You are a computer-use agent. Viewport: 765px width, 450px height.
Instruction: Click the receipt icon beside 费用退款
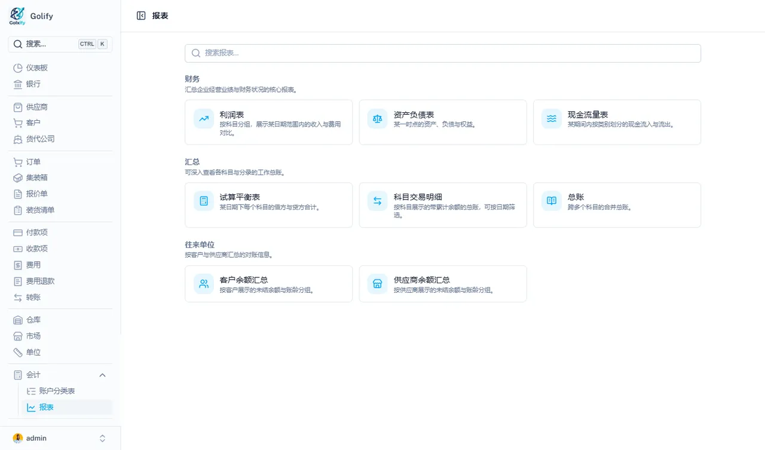pyautogui.click(x=18, y=281)
